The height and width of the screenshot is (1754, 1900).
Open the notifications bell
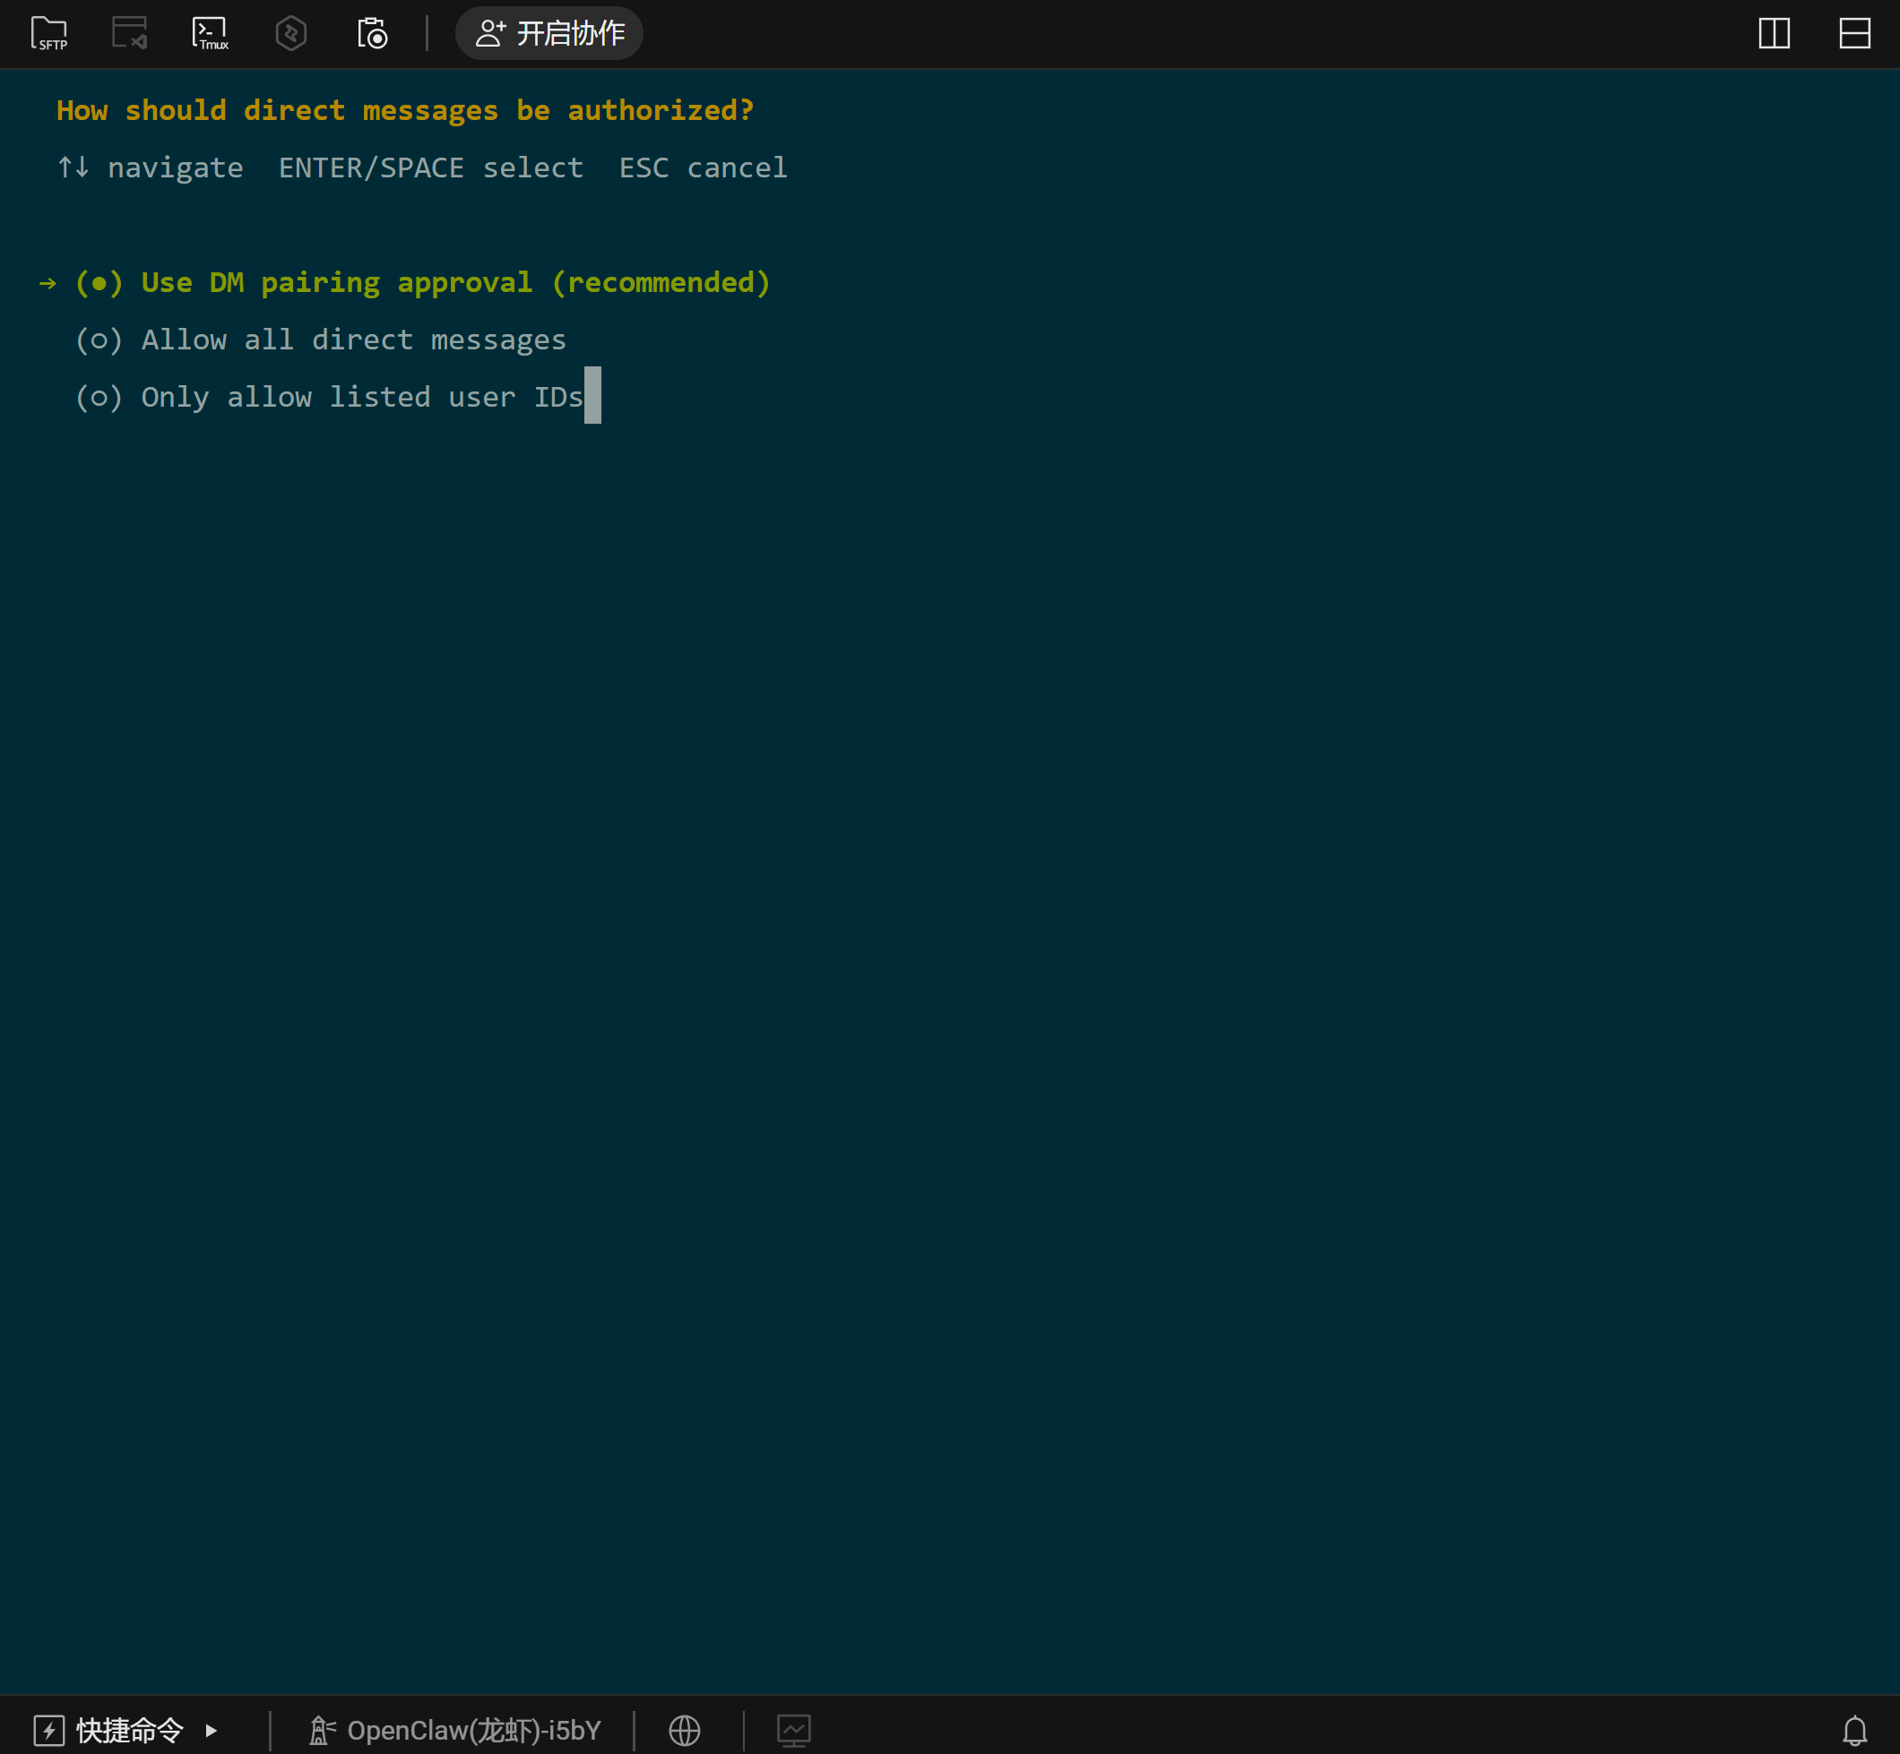pos(1853,1731)
